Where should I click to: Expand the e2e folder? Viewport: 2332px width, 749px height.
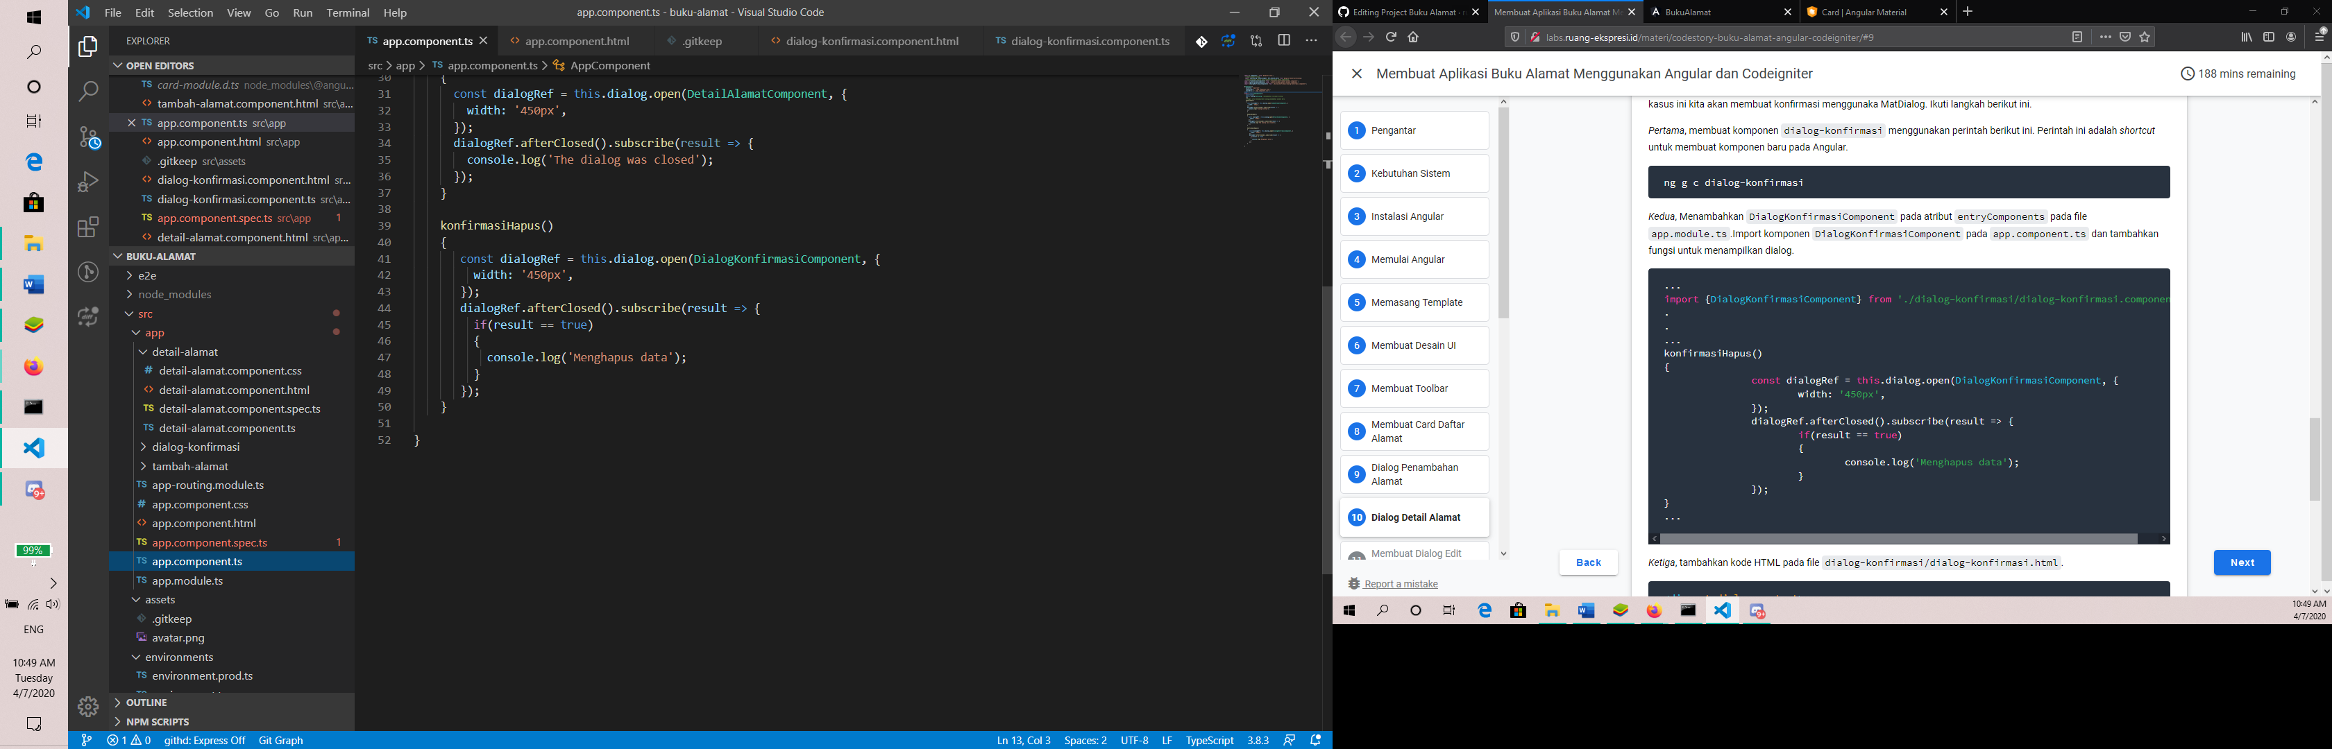pos(232,275)
